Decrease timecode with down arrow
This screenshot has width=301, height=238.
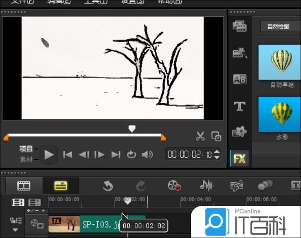coord(217,157)
